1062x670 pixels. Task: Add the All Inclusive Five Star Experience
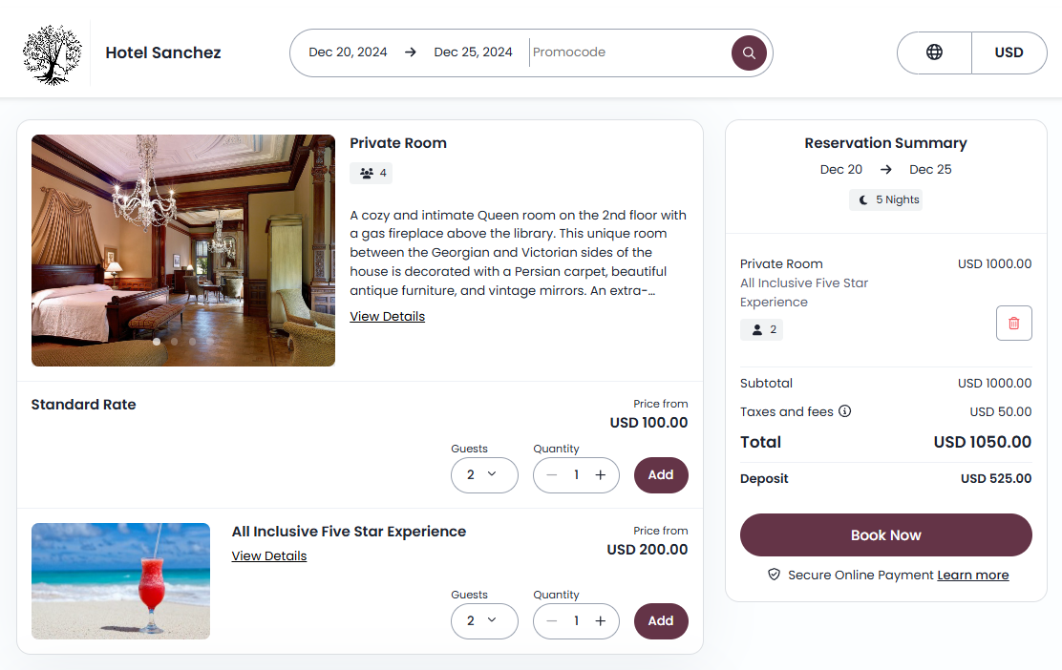[661, 621]
